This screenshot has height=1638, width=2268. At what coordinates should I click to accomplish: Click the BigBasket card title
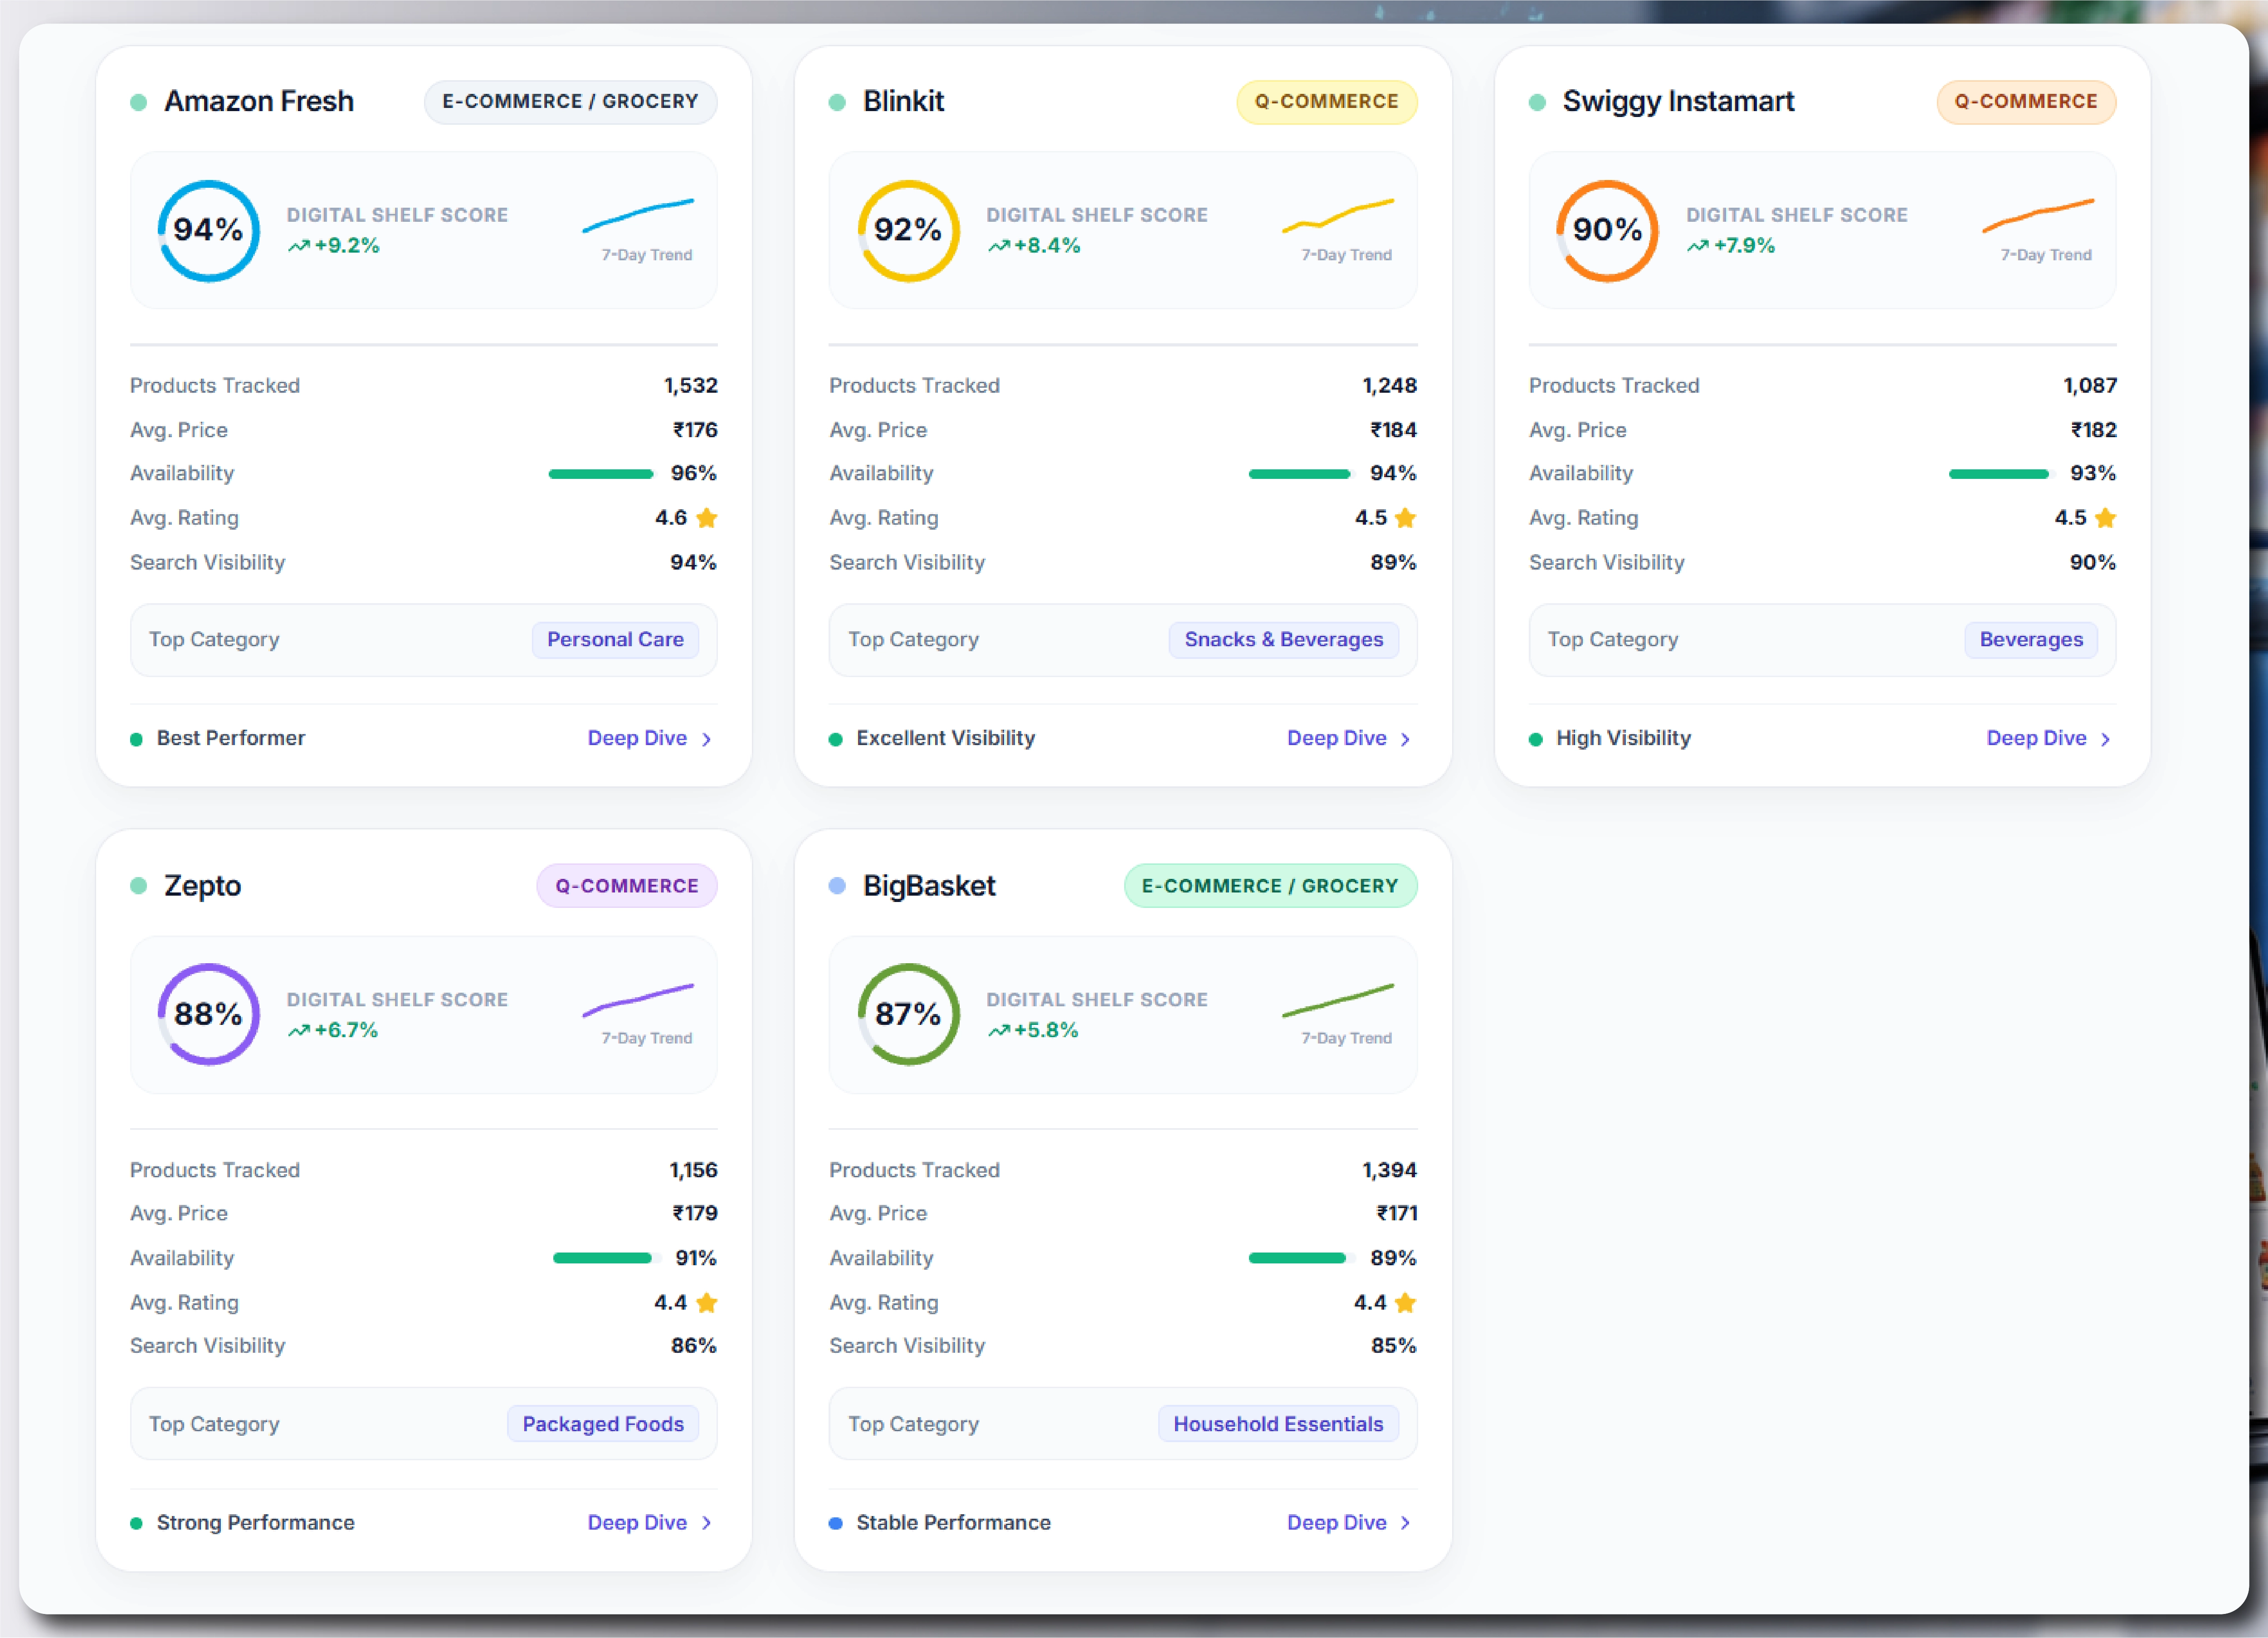click(930, 886)
